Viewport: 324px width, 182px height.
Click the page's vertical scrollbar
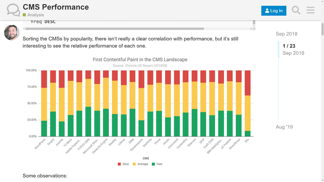coord(322,90)
